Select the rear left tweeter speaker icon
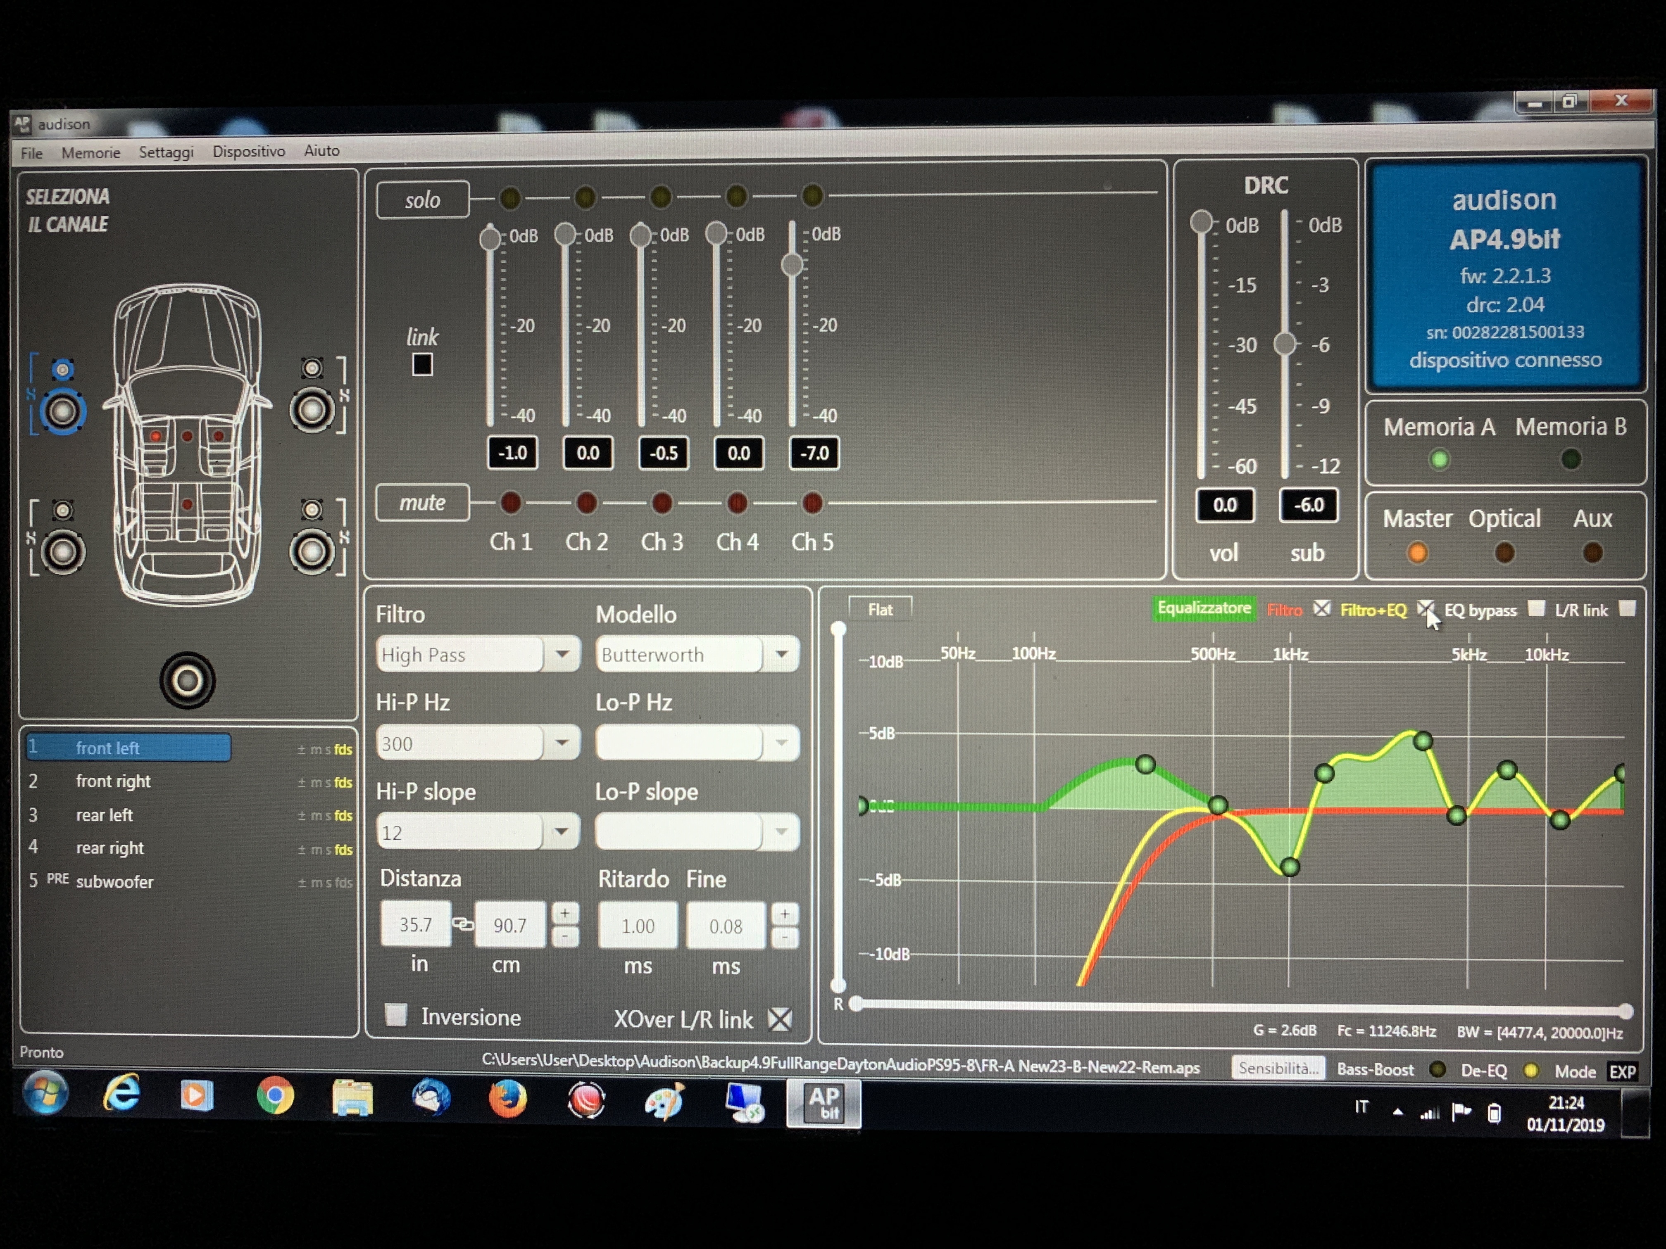Viewport: 1666px width, 1249px height. coord(62,511)
